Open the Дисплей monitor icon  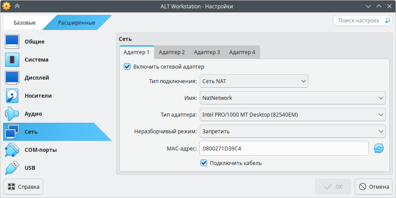point(12,77)
